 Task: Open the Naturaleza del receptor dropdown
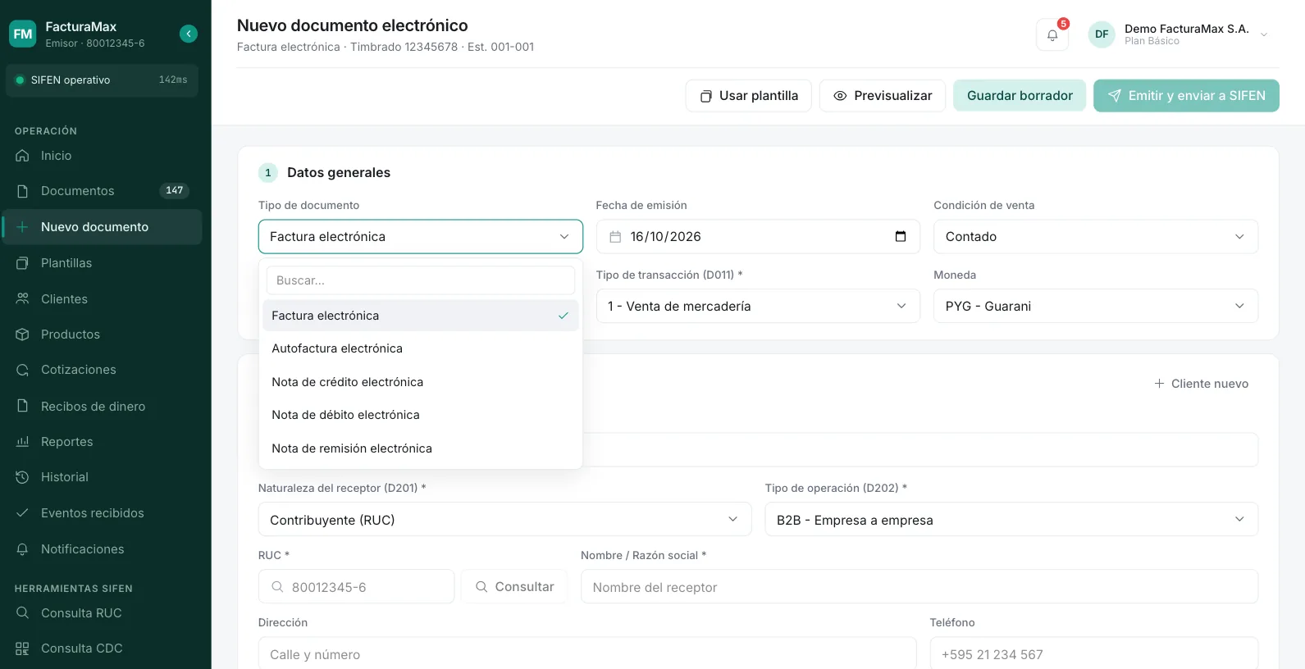point(504,520)
